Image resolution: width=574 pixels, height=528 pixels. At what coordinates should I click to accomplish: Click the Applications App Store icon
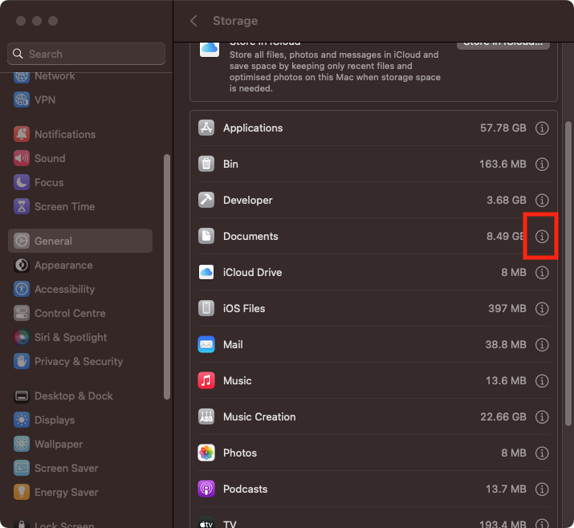click(x=206, y=128)
